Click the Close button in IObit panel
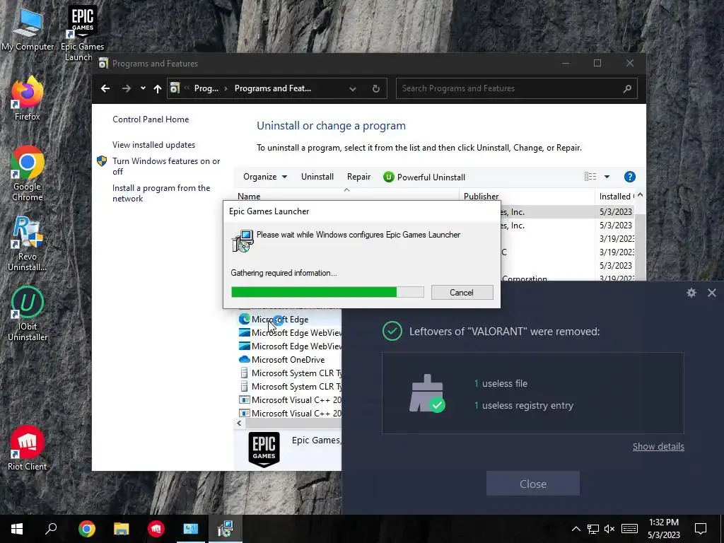Screen dimensions: 724x543 (x=533, y=484)
